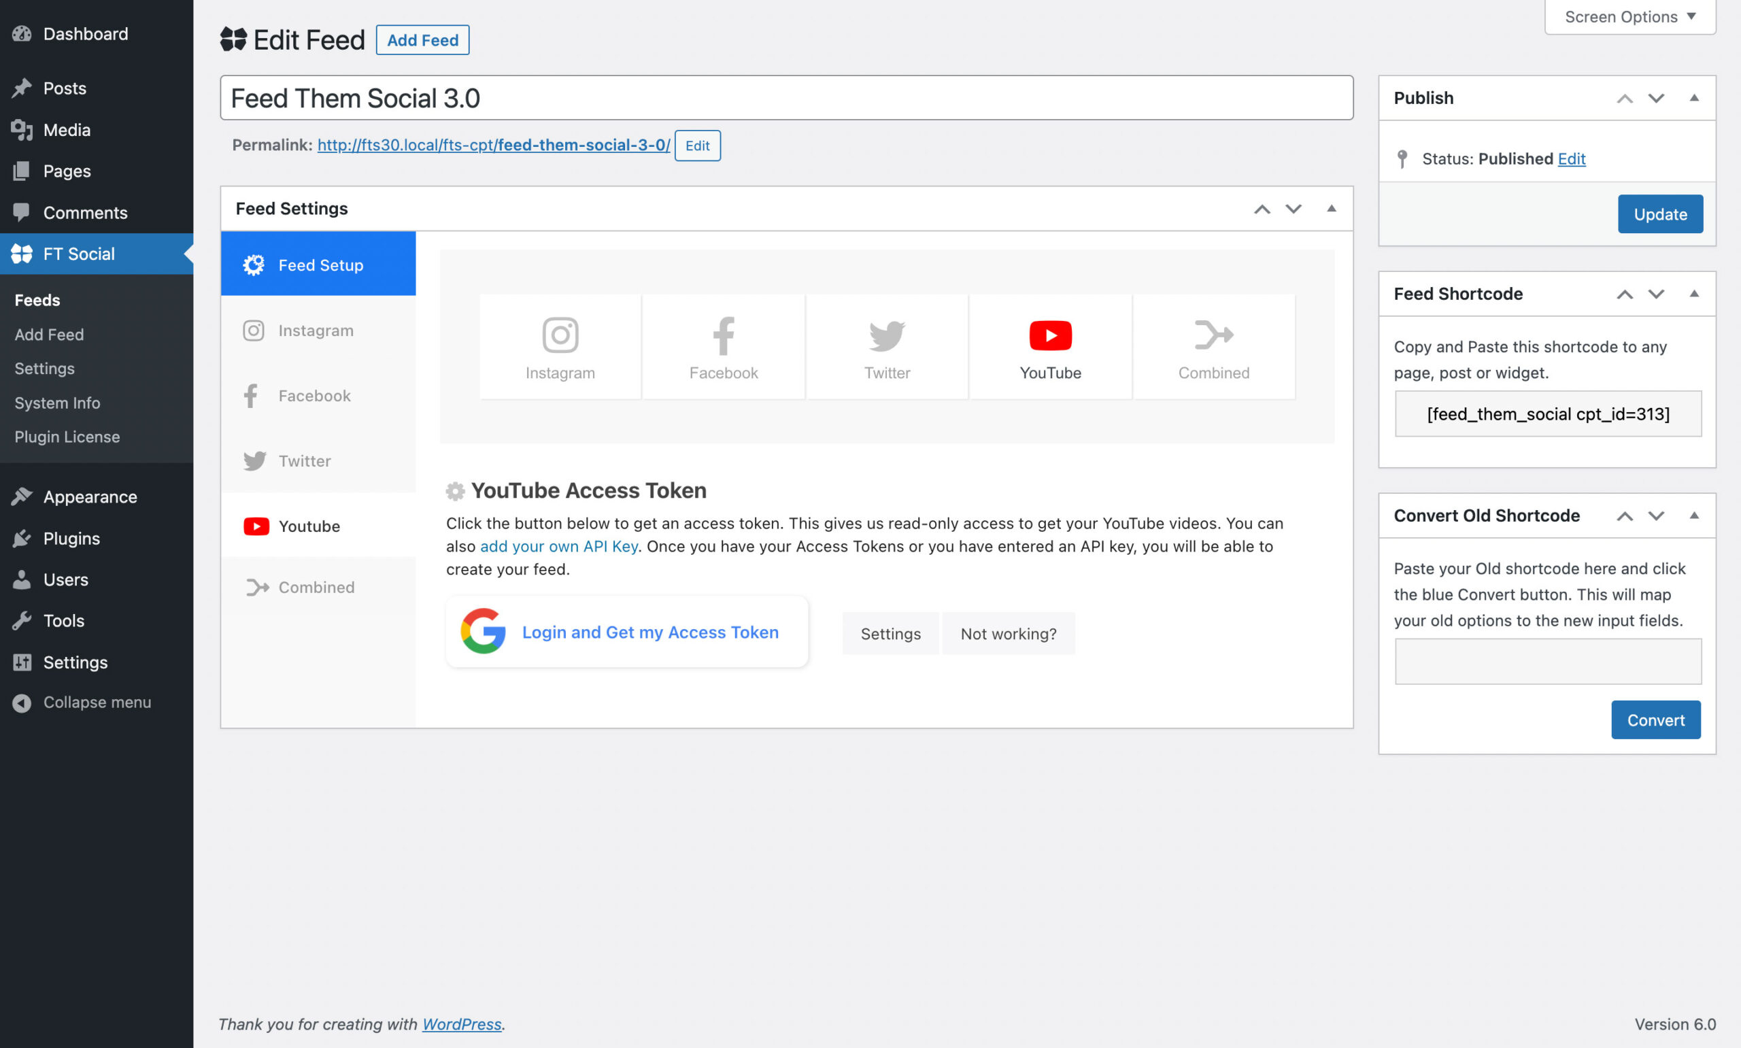Click the Posts pushpin icon
Screen dimensions: 1741x1048
click(22, 88)
